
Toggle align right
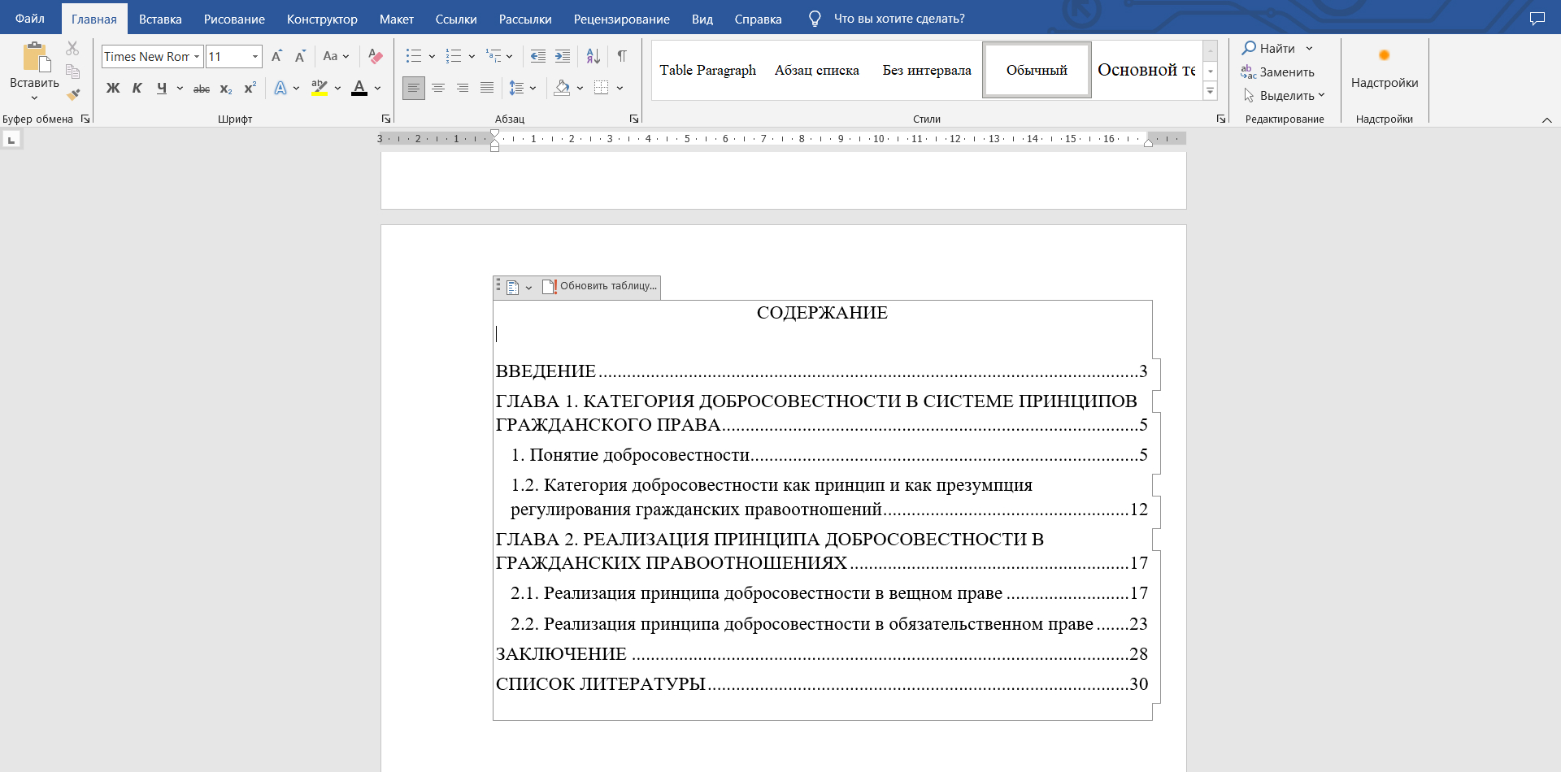[x=463, y=88]
